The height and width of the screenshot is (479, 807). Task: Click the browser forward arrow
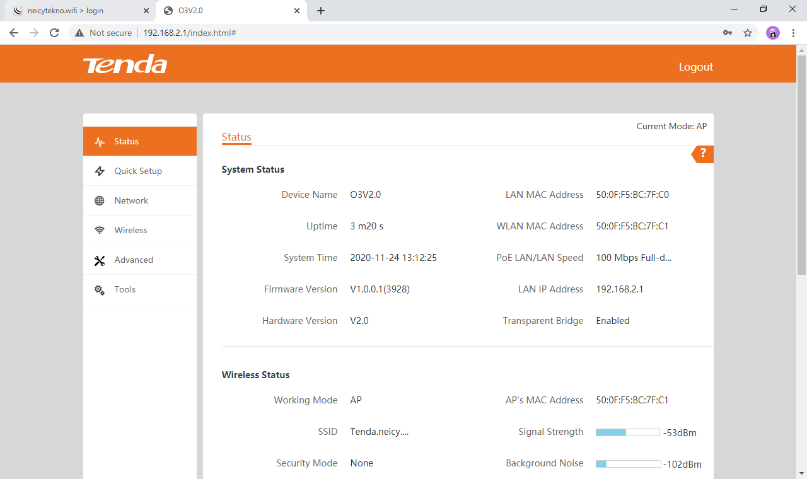[34, 33]
